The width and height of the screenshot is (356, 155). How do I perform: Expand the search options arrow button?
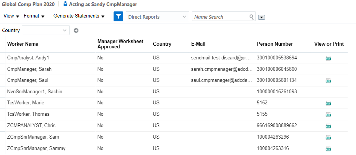[x=262, y=17]
